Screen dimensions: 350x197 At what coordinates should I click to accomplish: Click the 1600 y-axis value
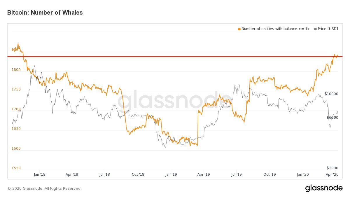pyautogui.click(x=16, y=149)
